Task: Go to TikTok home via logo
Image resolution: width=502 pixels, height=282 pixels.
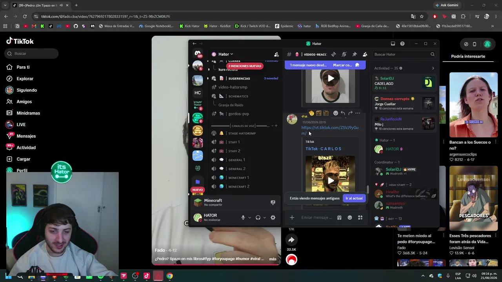Action: click(x=20, y=41)
